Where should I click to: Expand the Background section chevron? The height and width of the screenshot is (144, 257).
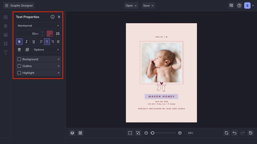pyautogui.click(x=59, y=59)
